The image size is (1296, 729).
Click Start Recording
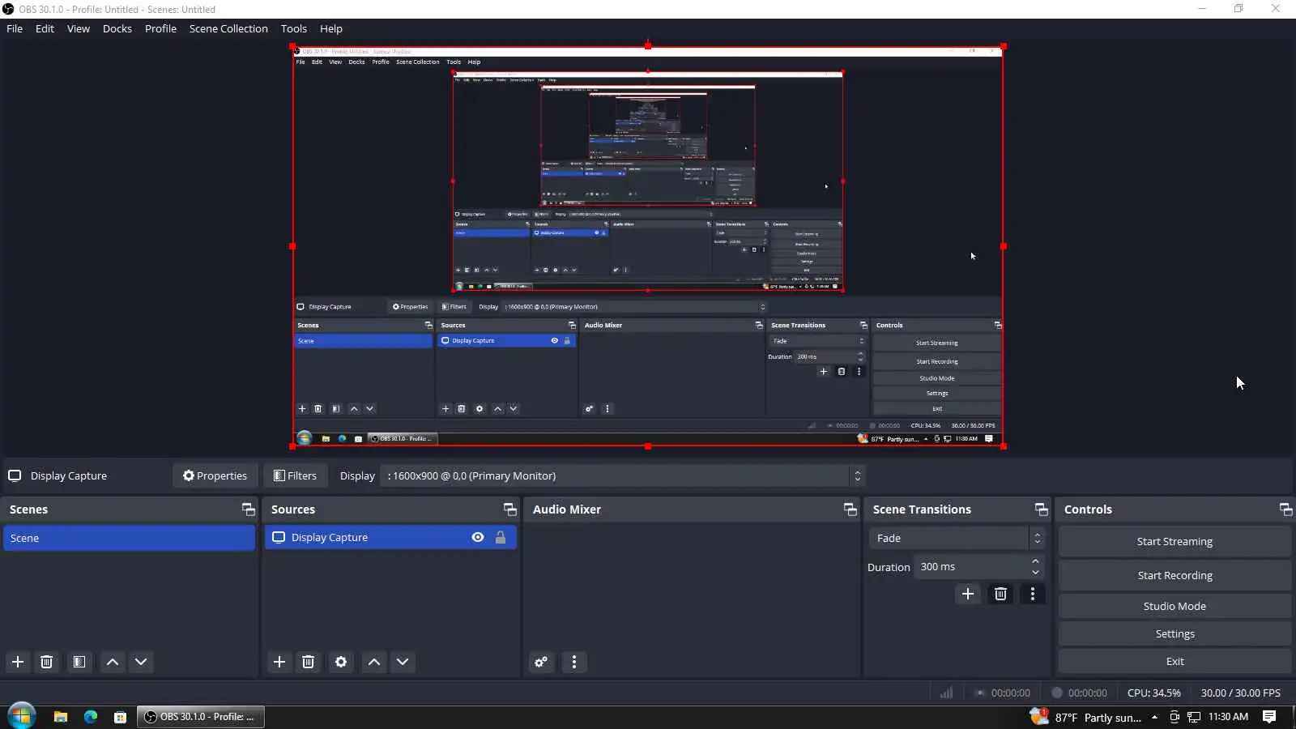click(x=1174, y=575)
